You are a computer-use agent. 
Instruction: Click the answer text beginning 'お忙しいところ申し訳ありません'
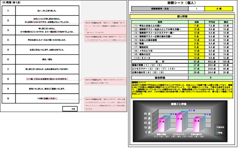coord(47,20)
